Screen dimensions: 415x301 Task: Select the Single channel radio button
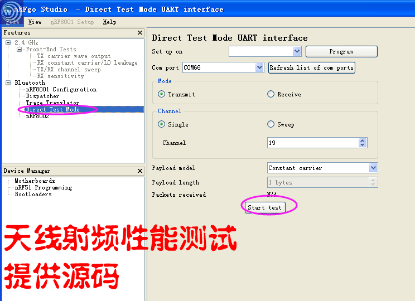click(x=161, y=124)
